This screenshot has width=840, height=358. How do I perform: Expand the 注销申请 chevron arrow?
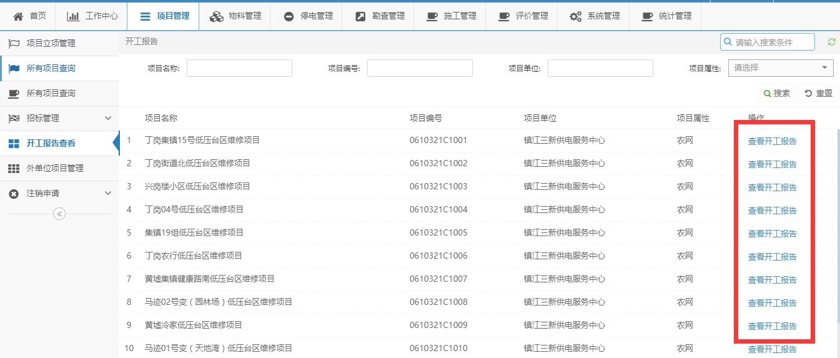(107, 194)
